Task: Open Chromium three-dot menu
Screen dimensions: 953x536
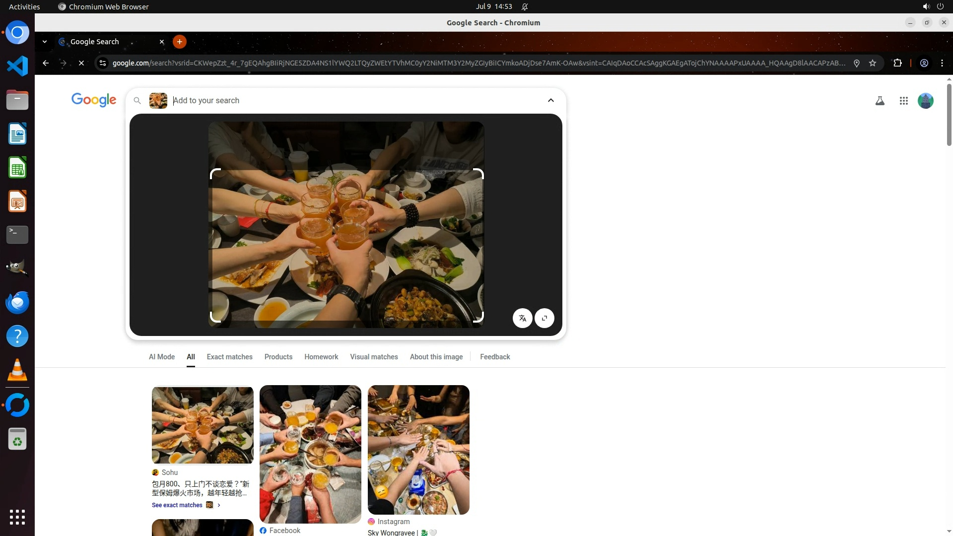Action: tap(942, 63)
